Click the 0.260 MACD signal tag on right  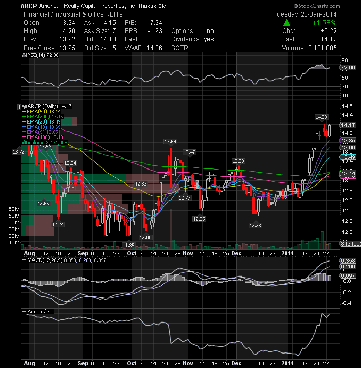[348, 267]
